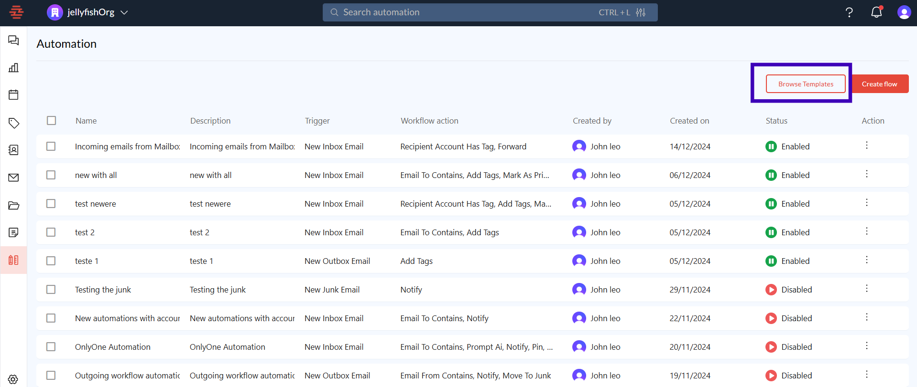This screenshot has height=387, width=917.
Task: Click the search filter sliders icon
Action: click(641, 12)
